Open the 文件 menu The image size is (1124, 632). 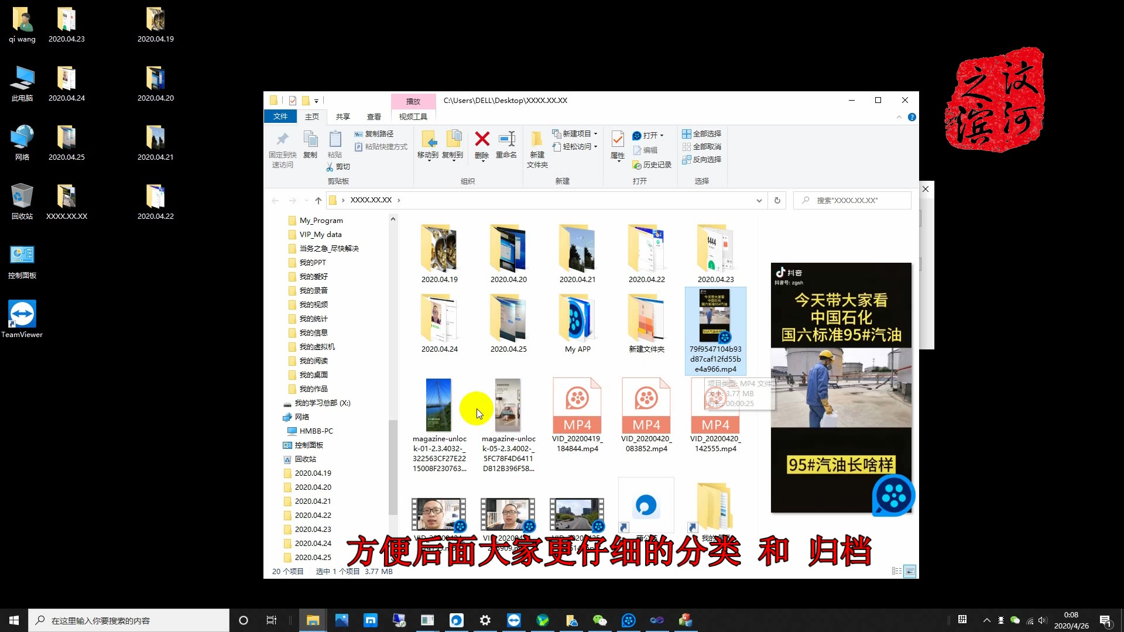(281, 116)
